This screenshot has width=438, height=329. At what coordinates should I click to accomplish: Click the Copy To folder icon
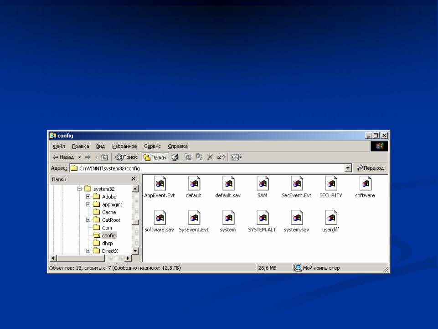point(199,157)
